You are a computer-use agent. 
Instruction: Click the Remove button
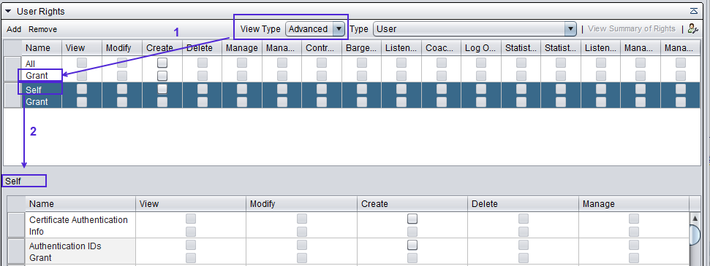coord(42,29)
